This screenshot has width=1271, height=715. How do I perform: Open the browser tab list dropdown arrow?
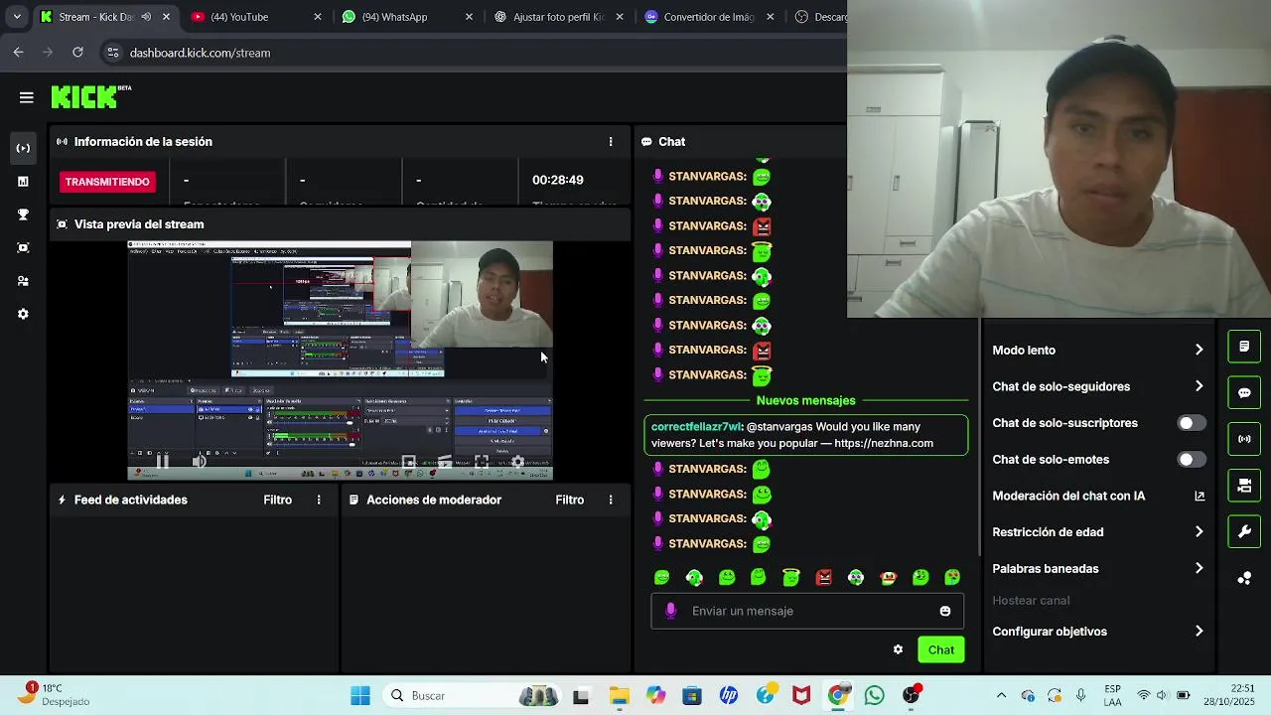(x=17, y=17)
